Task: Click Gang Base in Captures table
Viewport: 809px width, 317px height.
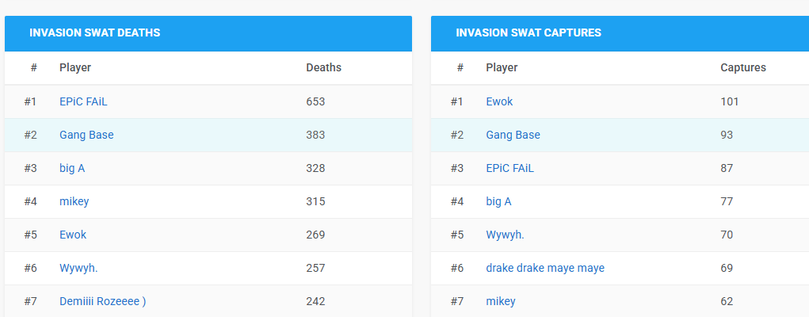Action: pyautogui.click(x=513, y=135)
